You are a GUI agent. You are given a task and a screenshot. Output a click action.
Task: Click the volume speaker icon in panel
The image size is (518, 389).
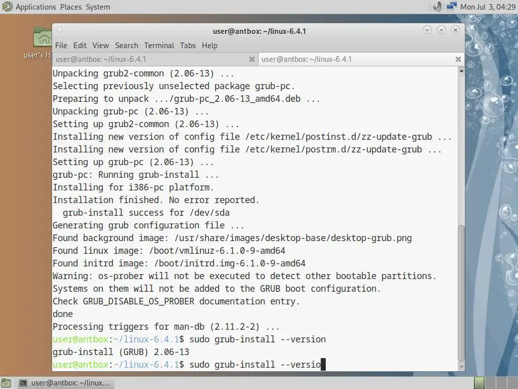[x=437, y=7]
